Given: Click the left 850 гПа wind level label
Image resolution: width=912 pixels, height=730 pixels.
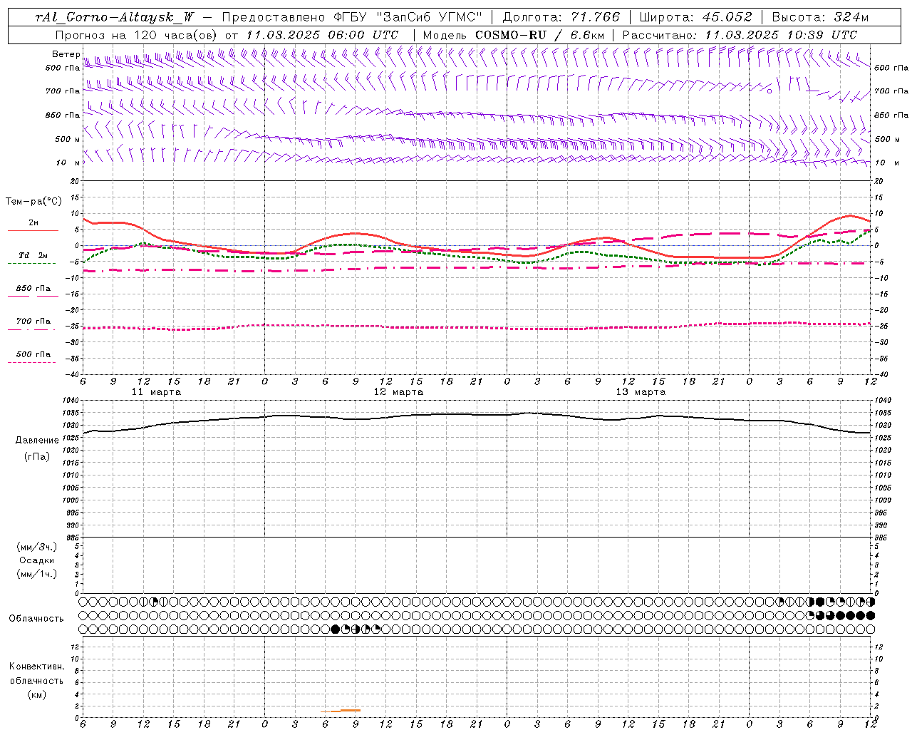Looking at the screenshot, I should point(63,115).
